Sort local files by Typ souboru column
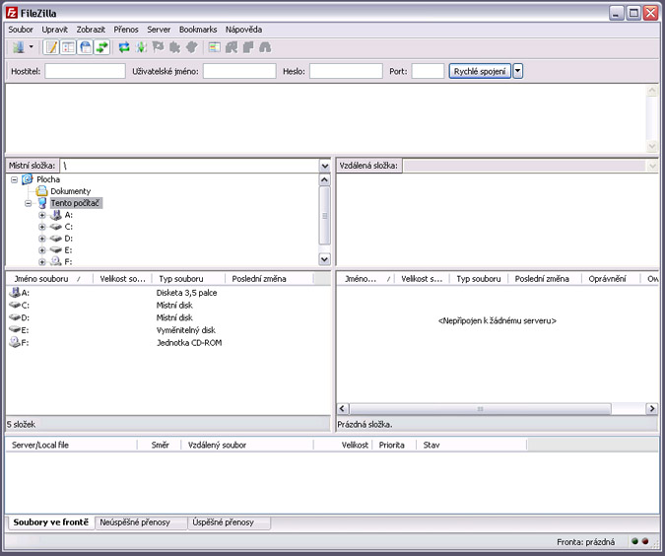Screen dimensions: 665x556 click(x=179, y=279)
